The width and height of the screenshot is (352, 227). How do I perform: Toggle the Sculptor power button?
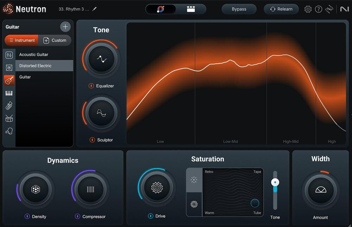tap(92, 140)
